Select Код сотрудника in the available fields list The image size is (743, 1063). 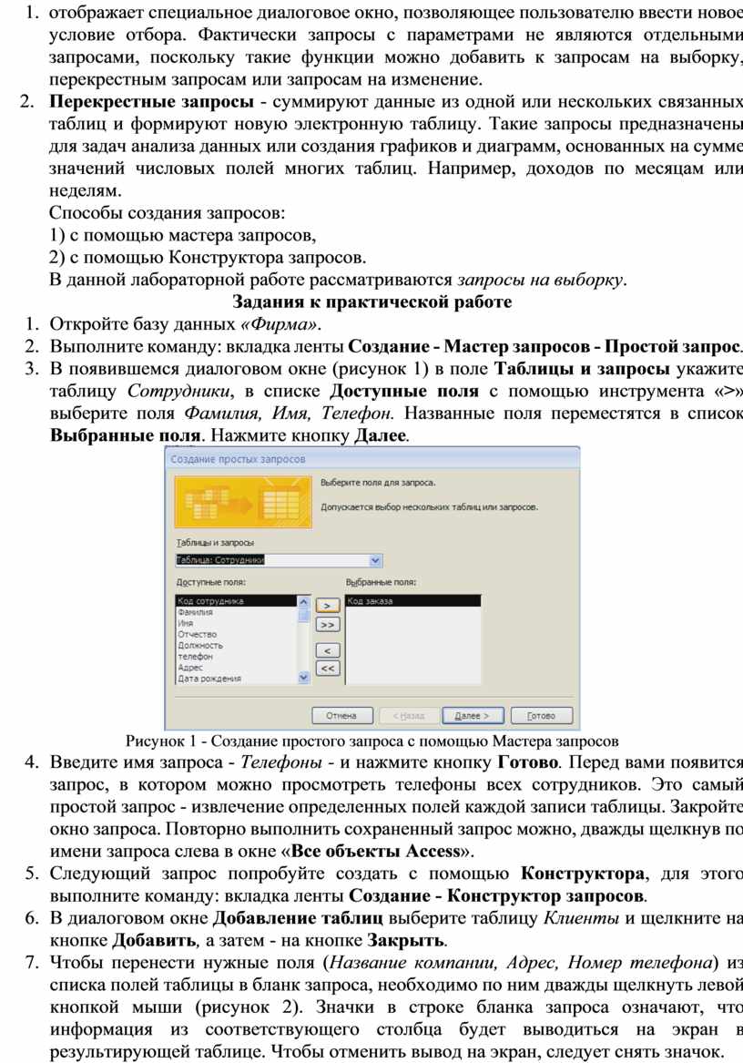tap(236, 600)
